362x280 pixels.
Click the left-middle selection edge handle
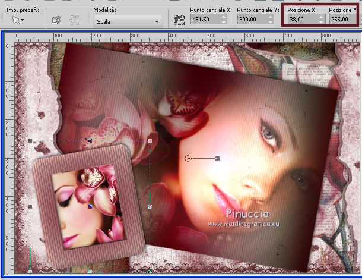pyautogui.click(x=30, y=206)
